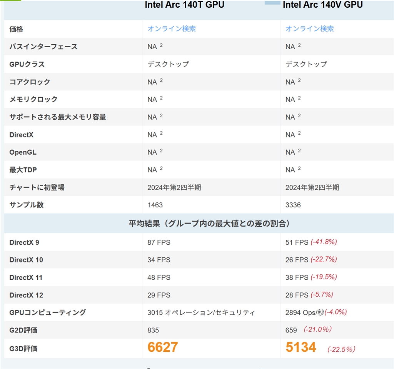Click the G2D score 835
The height and width of the screenshot is (369, 394).
[x=153, y=330]
